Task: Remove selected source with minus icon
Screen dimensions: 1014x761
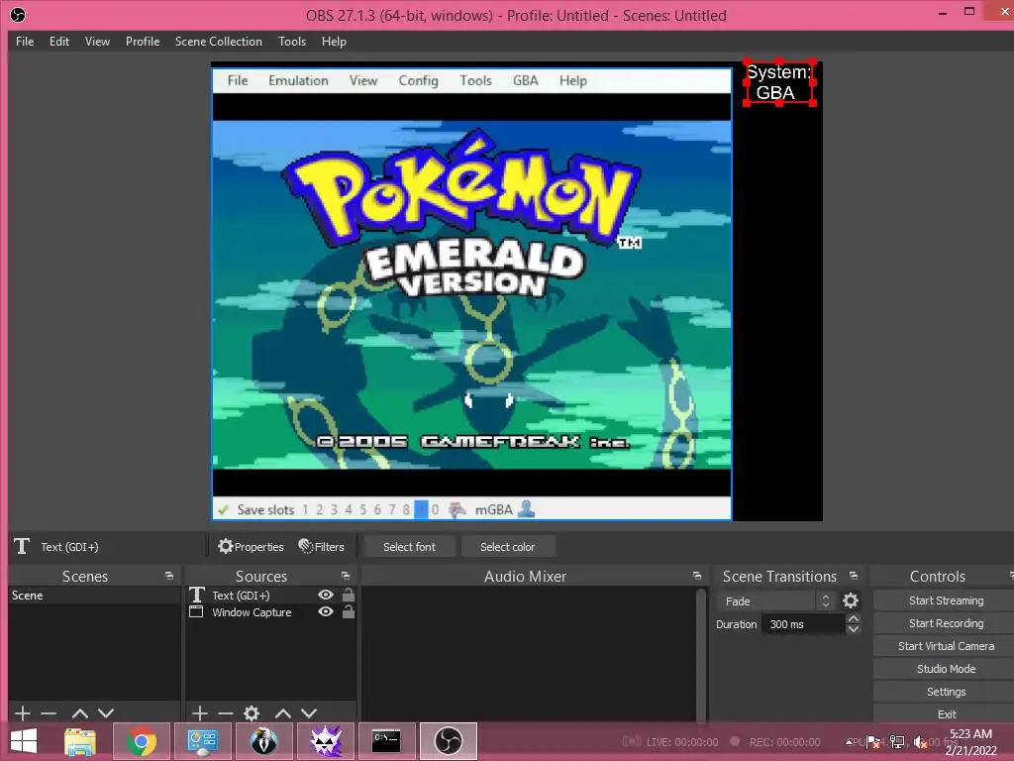Action: click(x=226, y=713)
